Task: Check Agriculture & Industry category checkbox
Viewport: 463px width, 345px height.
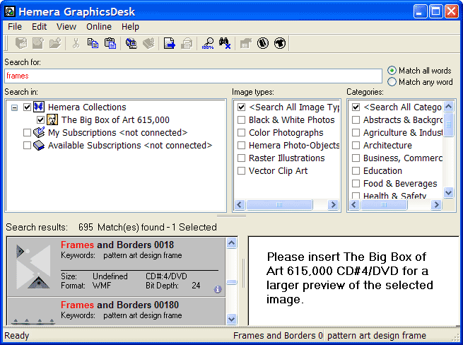Action: [x=356, y=132]
